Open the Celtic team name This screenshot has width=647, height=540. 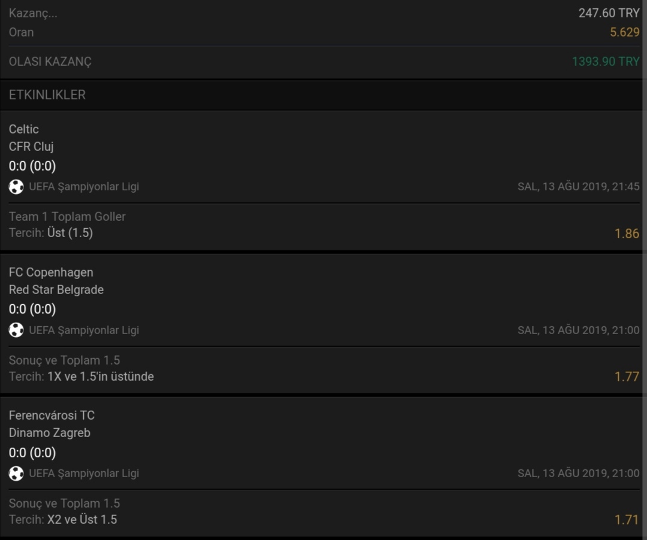tap(24, 129)
